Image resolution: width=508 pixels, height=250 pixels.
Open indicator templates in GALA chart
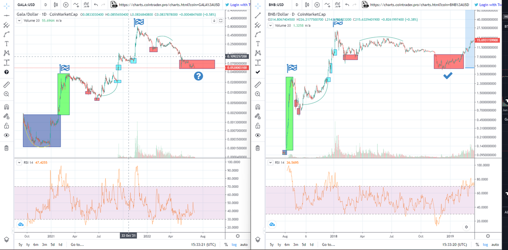(86, 5)
